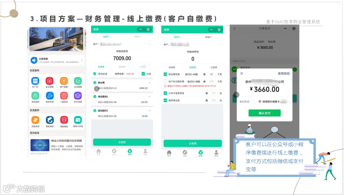Expand the 测试临时1 details chevron
Screen dimensions: 344x195
149,111
